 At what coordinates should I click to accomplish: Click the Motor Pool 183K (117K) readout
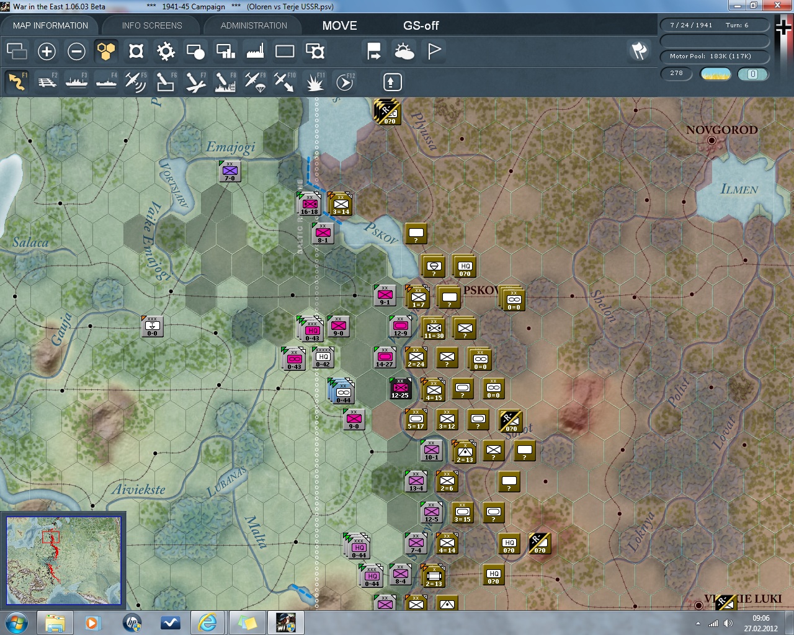715,56
